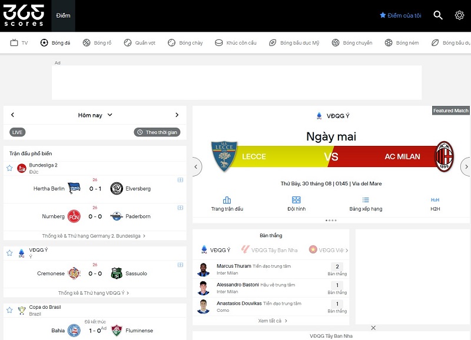Open Nurnberg vs Paderborn score 0 - 0

click(x=95, y=216)
